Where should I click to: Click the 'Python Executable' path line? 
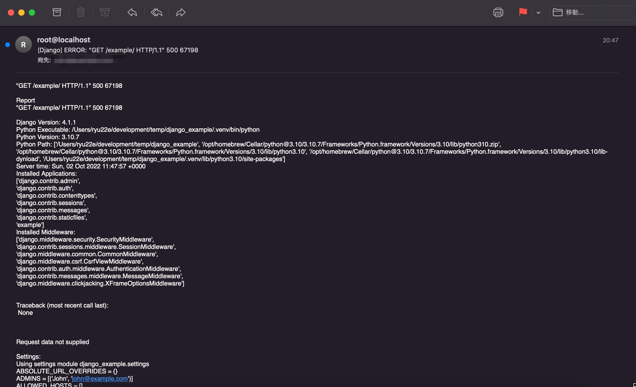point(138,130)
